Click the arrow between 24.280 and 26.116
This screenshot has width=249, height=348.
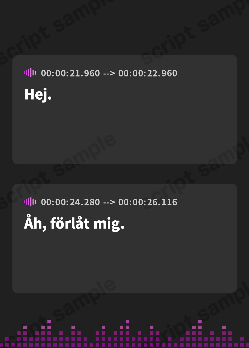click(x=109, y=202)
